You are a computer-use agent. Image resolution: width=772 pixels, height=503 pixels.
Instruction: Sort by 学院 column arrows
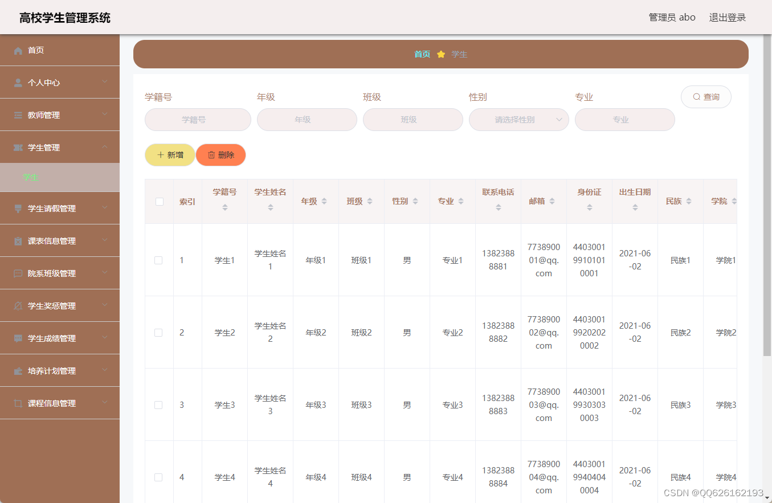click(734, 201)
